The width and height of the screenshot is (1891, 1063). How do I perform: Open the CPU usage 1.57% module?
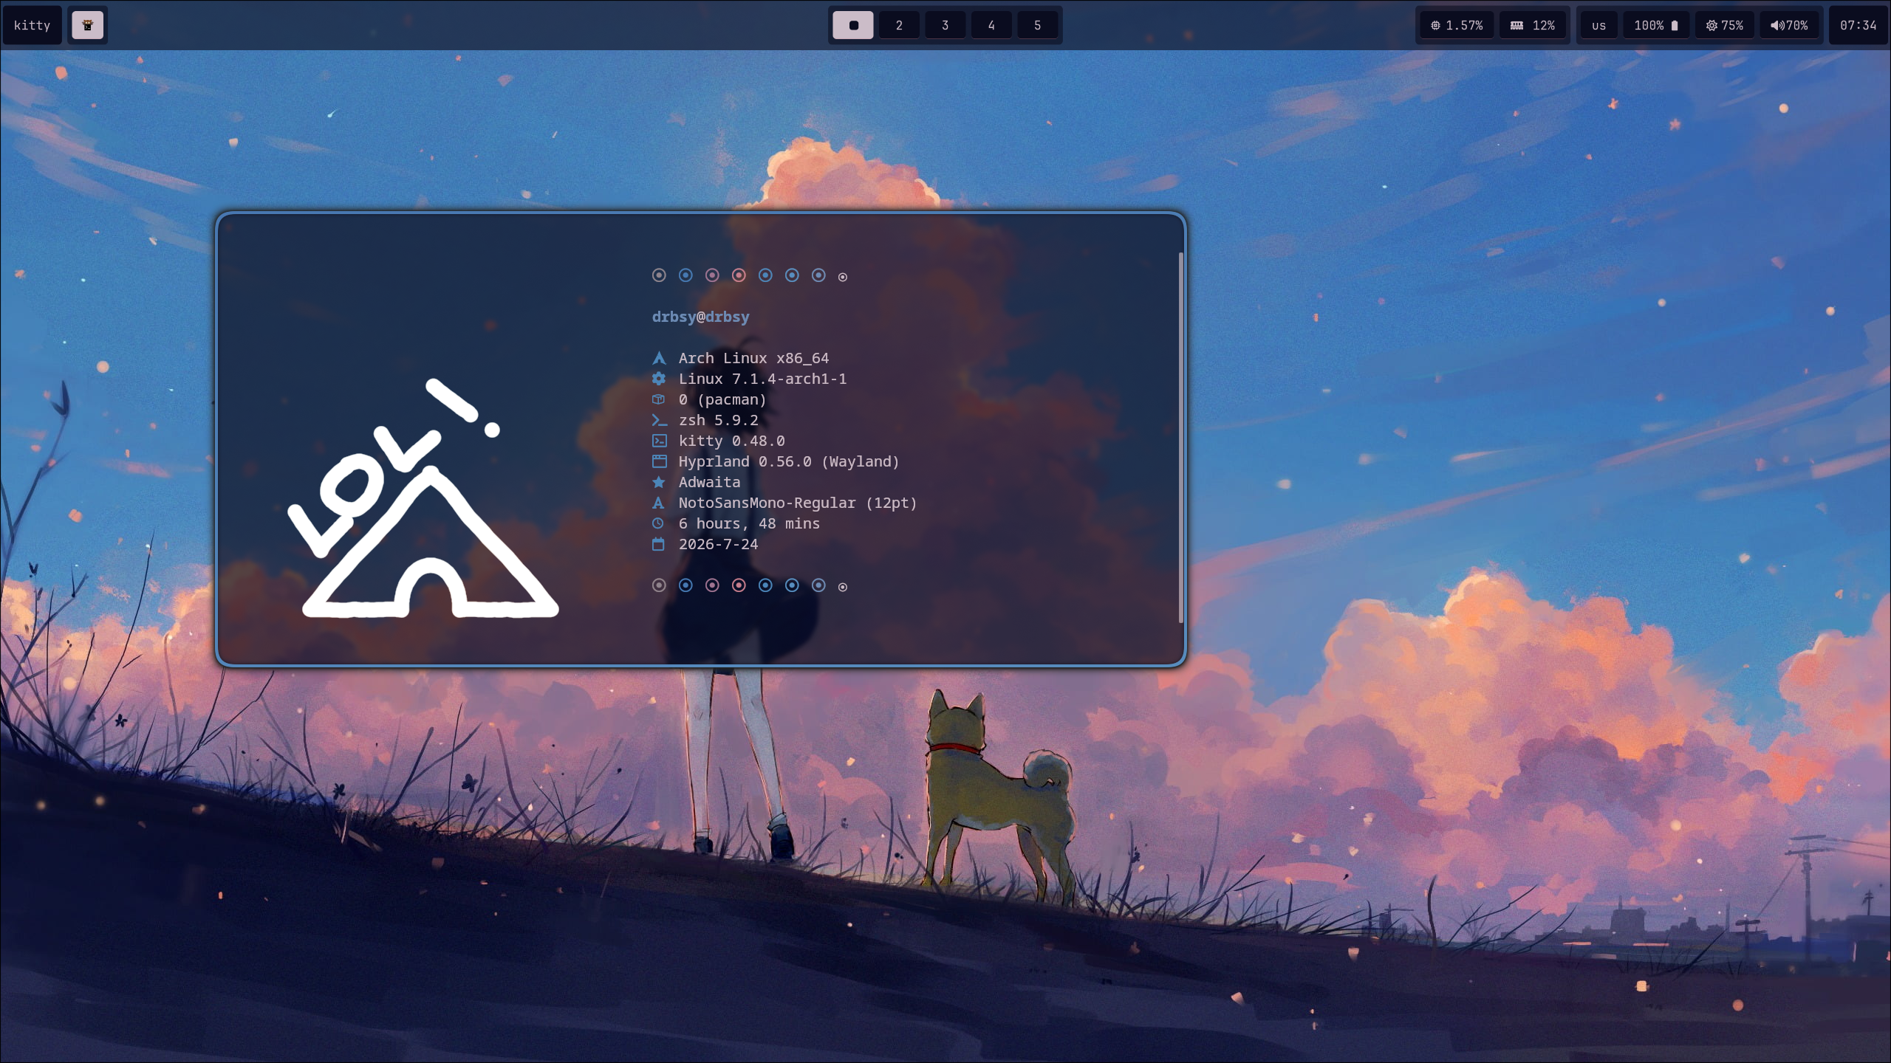1457,25
